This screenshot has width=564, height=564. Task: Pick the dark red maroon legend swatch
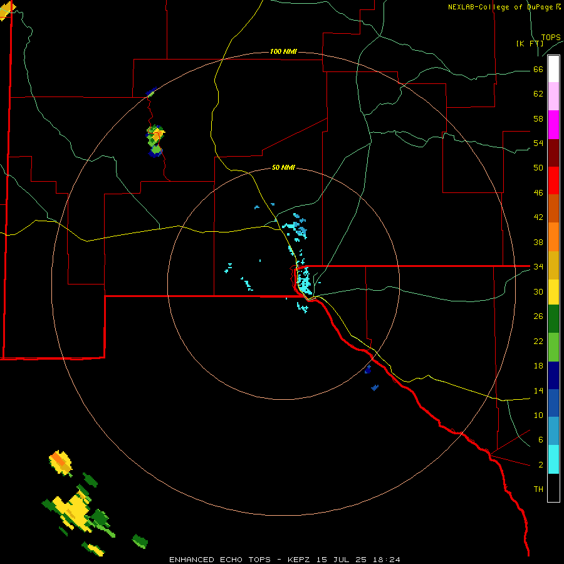(x=553, y=152)
